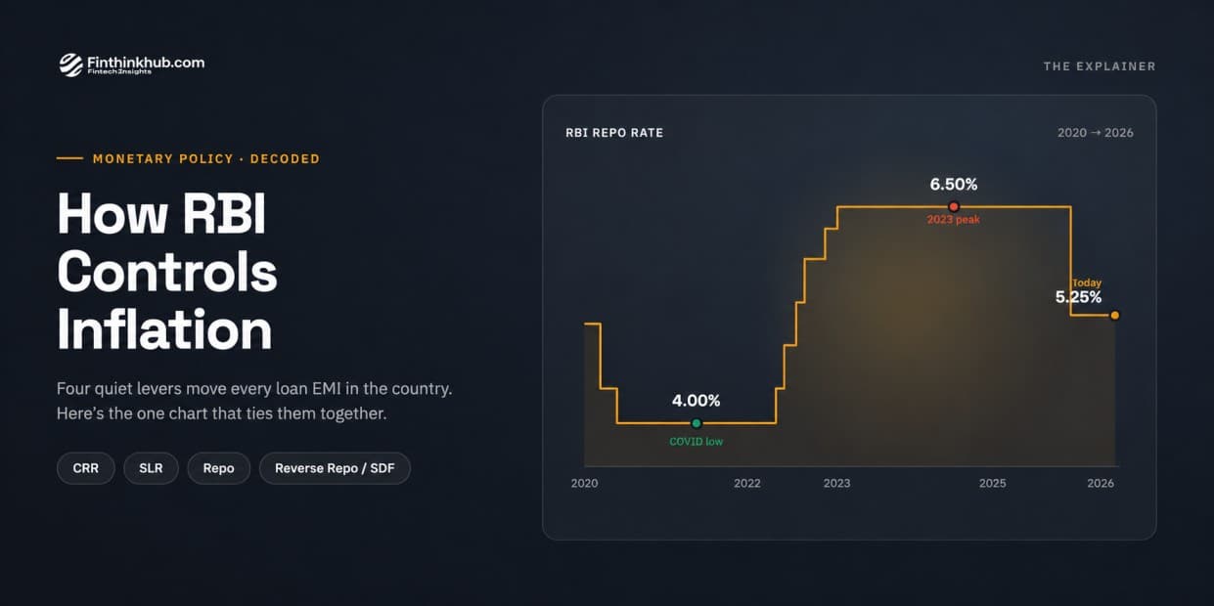Click the 2020 → 2026 range label
The width and height of the screenshot is (1214, 606).
[1095, 133]
